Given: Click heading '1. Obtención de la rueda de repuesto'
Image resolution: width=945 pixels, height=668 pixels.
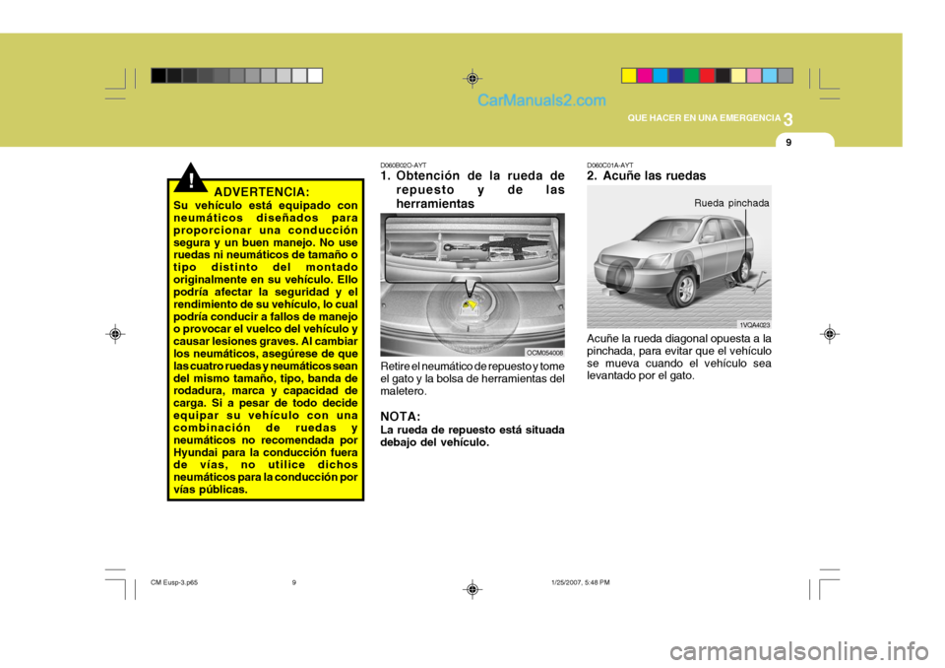Looking at the screenshot, I should pyautogui.click(x=472, y=189).
